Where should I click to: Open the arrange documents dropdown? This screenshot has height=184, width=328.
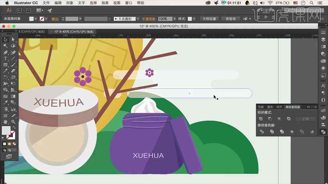[40, 10]
